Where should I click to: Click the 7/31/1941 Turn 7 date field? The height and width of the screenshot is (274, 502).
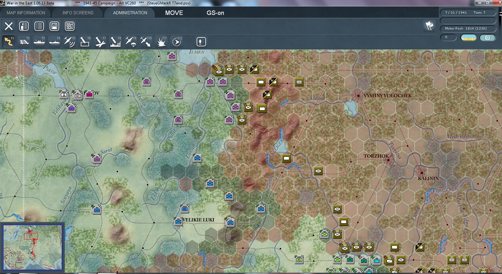(x=468, y=13)
